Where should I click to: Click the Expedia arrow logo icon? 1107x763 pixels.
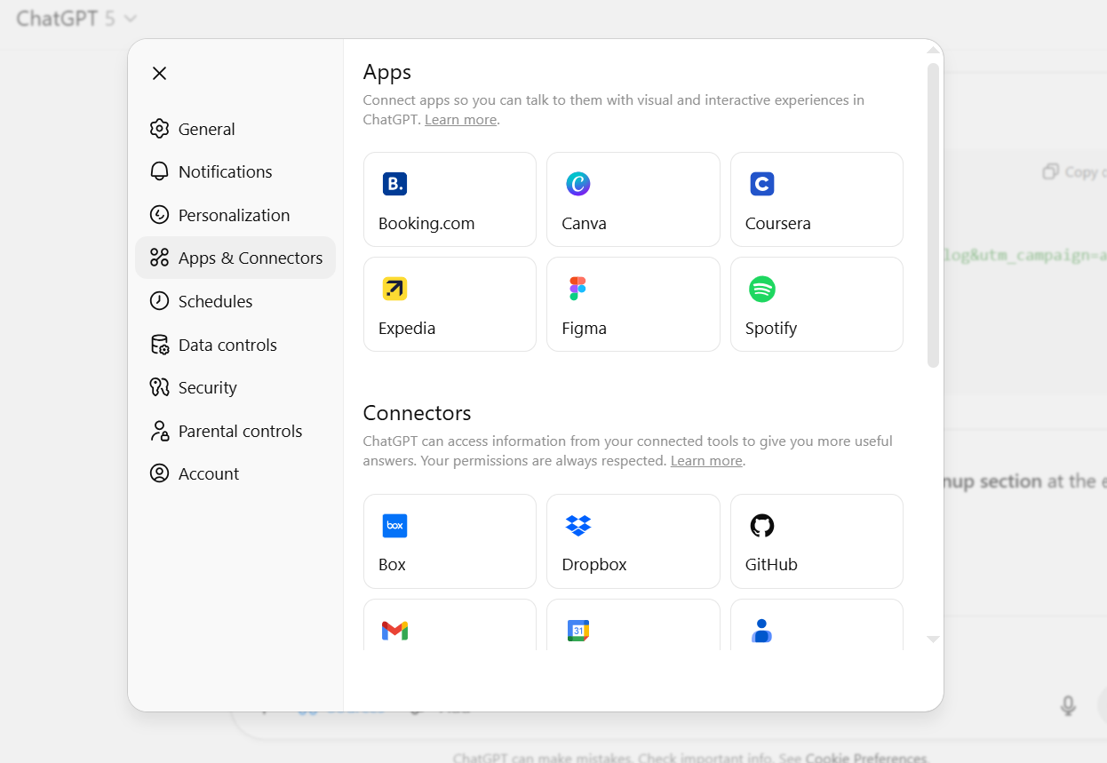(x=394, y=289)
